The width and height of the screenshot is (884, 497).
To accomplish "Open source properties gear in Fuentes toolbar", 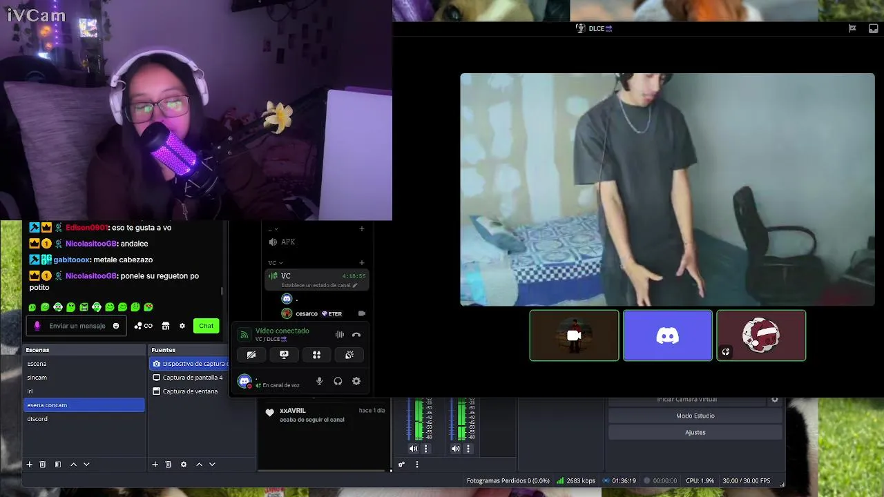I will (184, 465).
